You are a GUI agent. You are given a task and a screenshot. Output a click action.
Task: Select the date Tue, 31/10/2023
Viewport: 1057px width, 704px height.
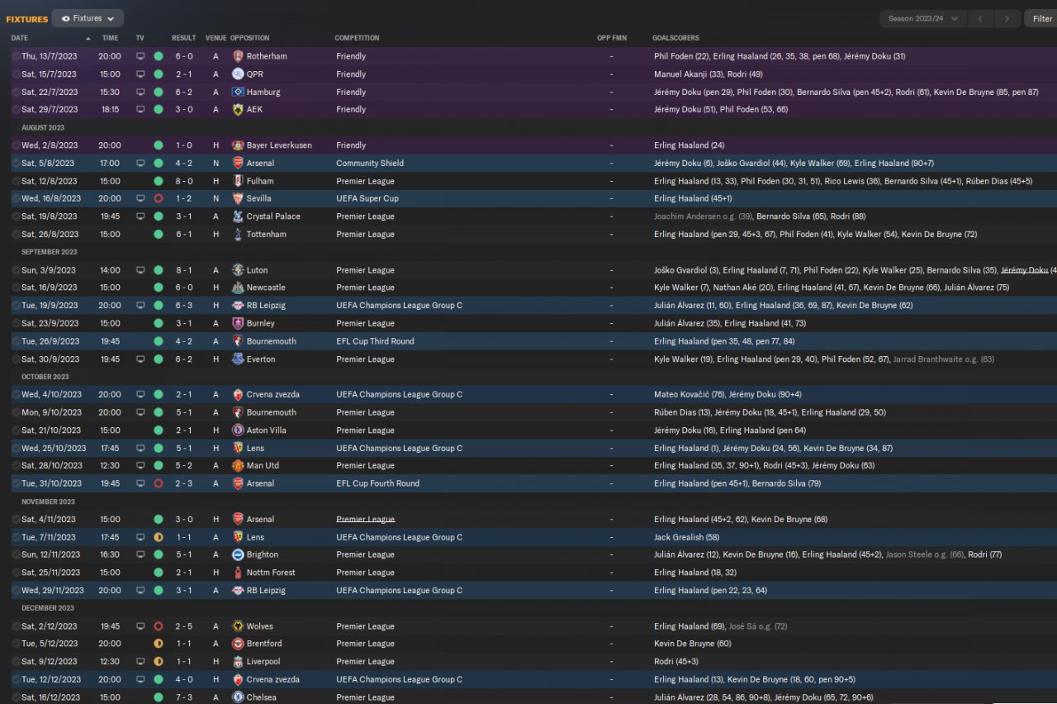tap(51, 483)
